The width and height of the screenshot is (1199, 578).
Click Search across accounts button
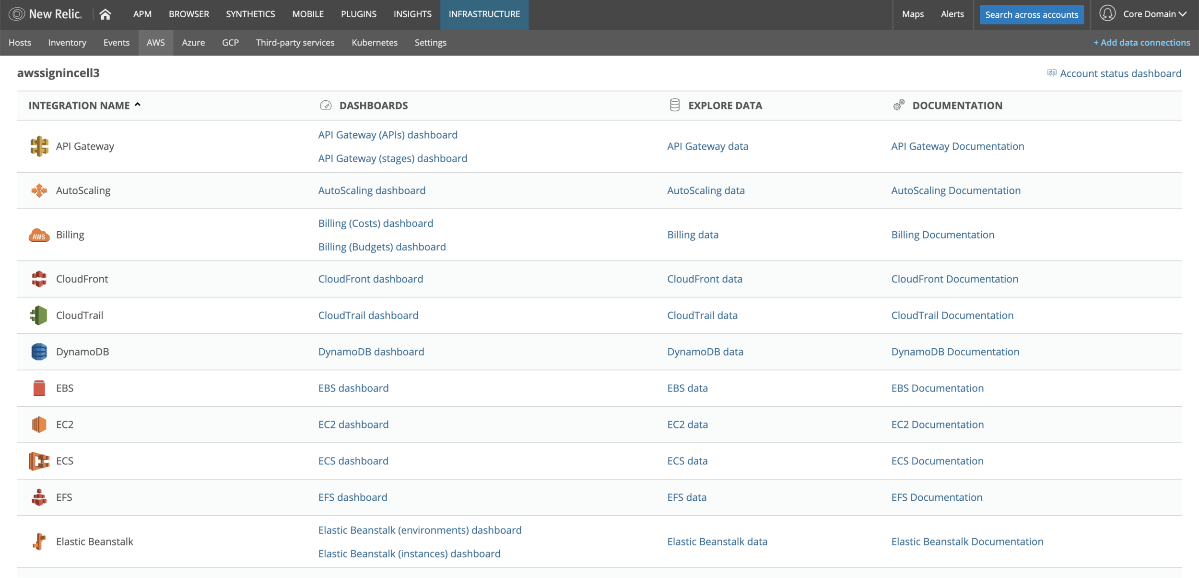point(1032,15)
